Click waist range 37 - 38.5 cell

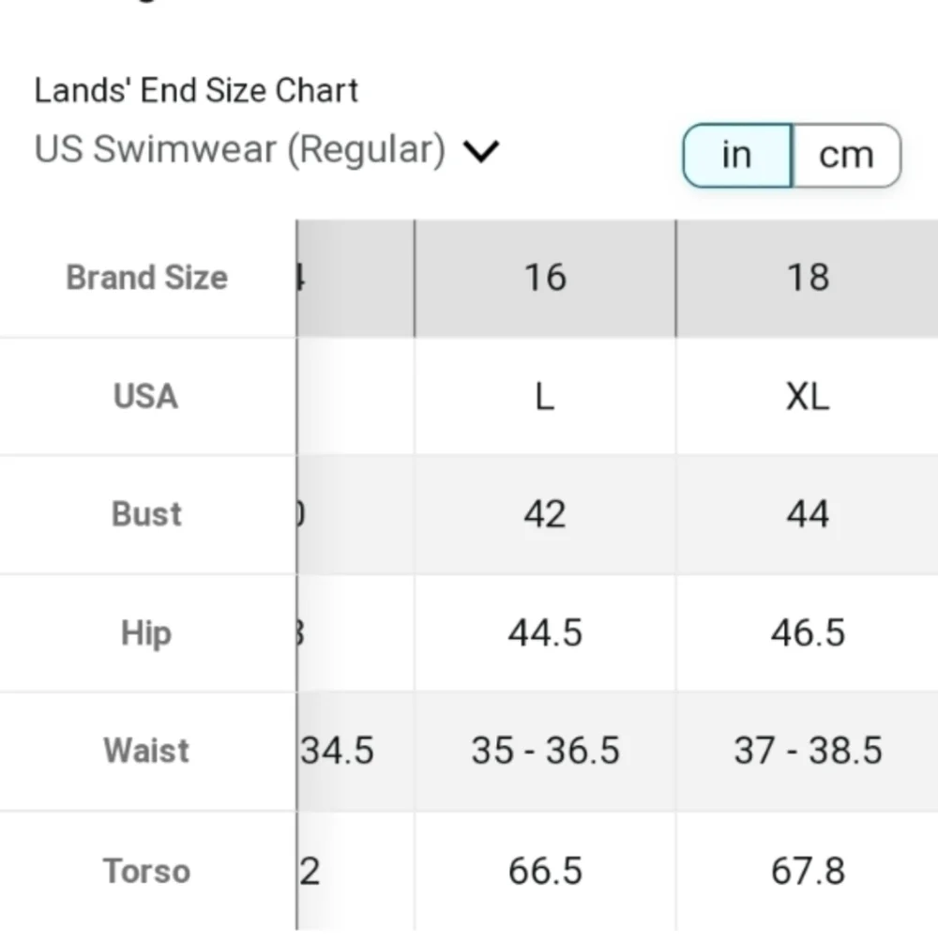pos(807,751)
